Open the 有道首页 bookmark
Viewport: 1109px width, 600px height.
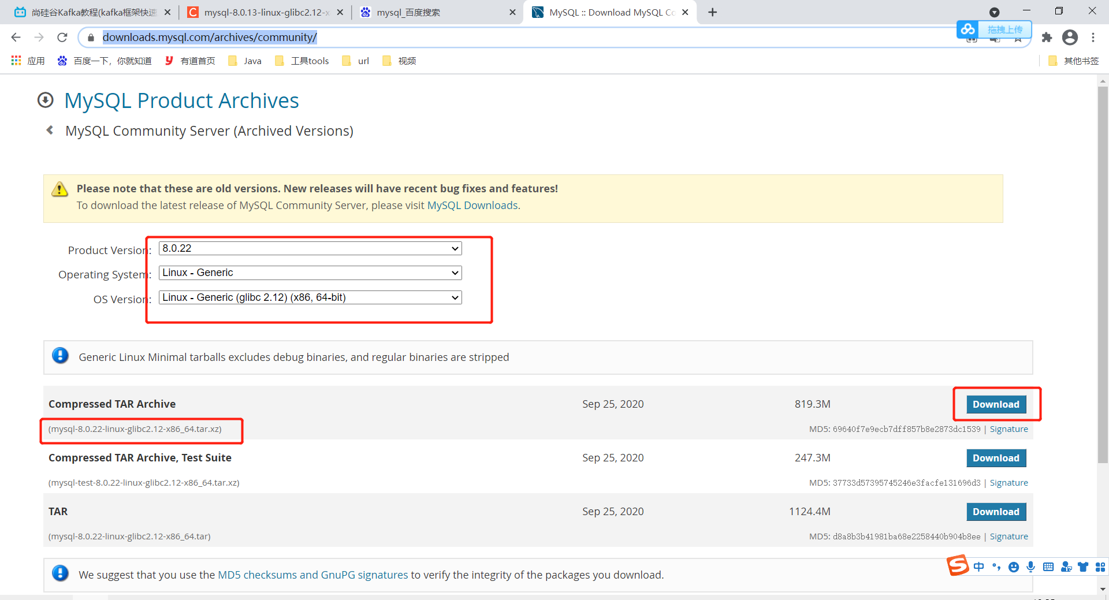[190, 61]
